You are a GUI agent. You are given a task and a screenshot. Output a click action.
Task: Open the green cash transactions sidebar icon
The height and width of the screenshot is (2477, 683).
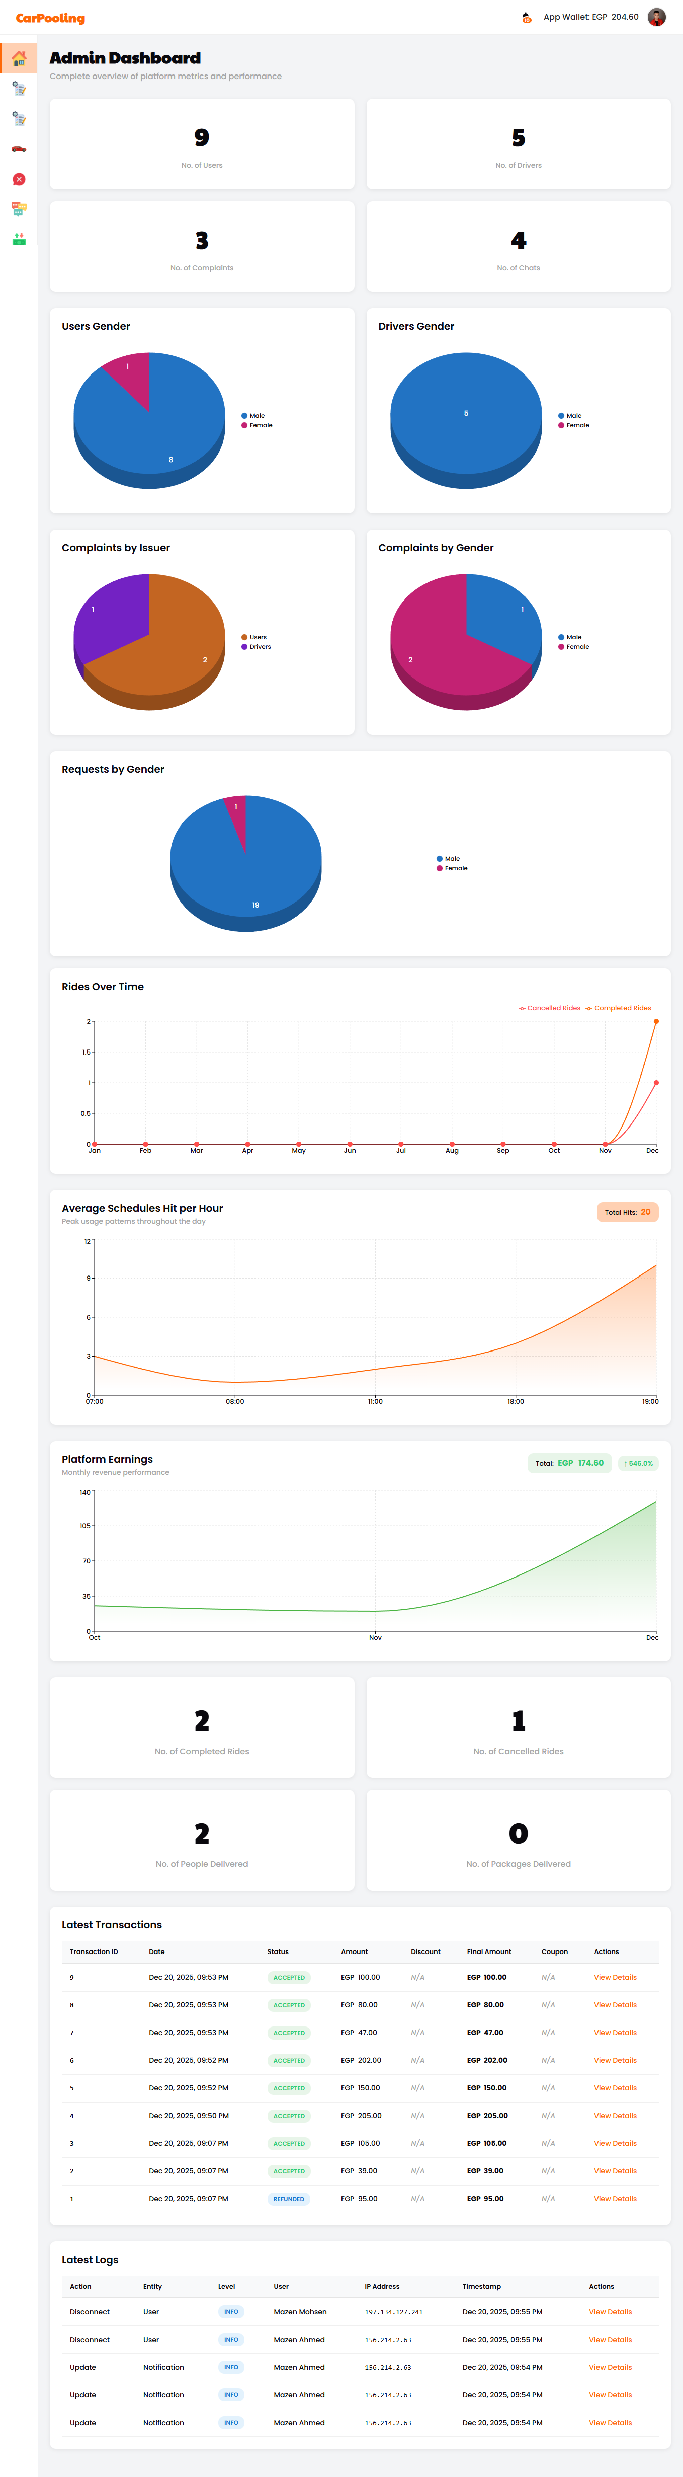click(x=18, y=239)
